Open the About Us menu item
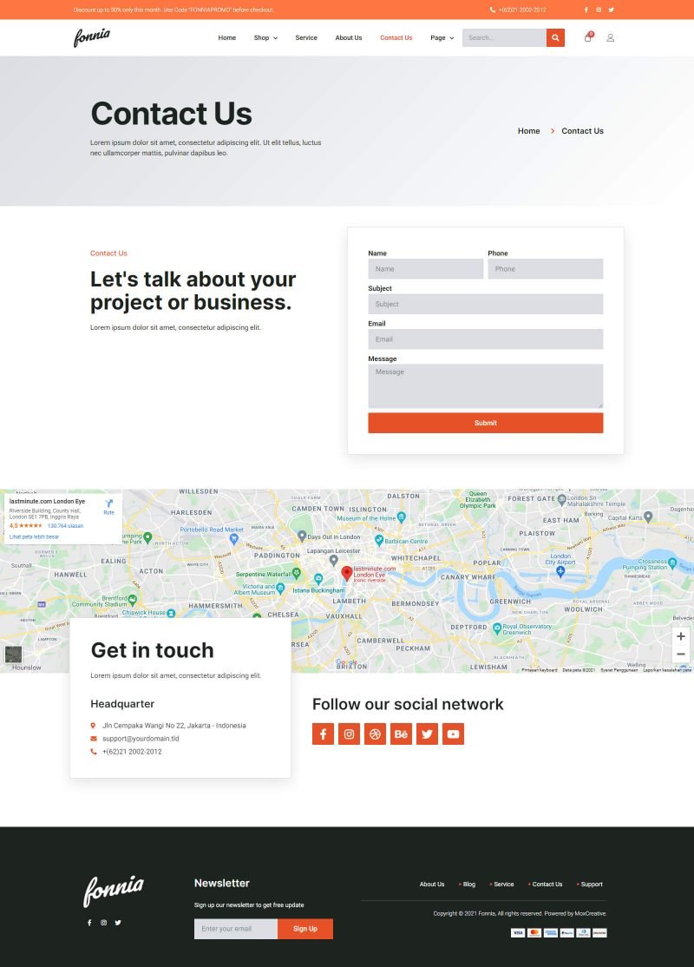This screenshot has width=694, height=967. 349,38
